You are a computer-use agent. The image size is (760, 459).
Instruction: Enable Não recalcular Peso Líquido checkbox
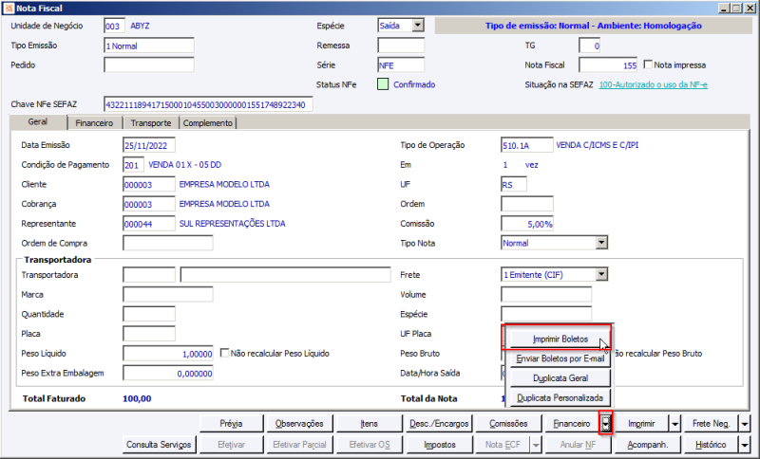coord(224,353)
